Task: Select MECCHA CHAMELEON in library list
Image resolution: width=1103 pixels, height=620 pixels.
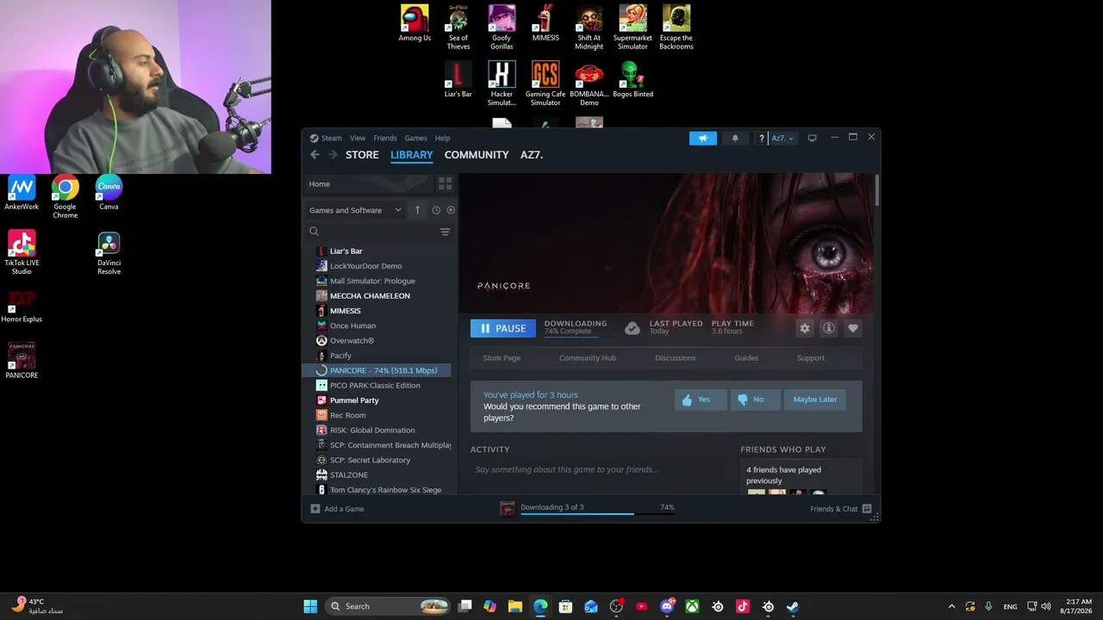Action: pyautogui.click(x=370, y=296)
